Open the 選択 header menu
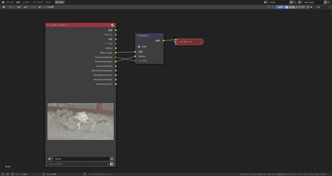Screen dimensions: 332x176 pos(19,7)
